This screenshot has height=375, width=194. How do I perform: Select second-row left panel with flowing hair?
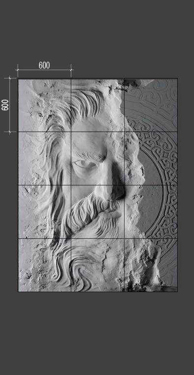(x=45, y=158)
